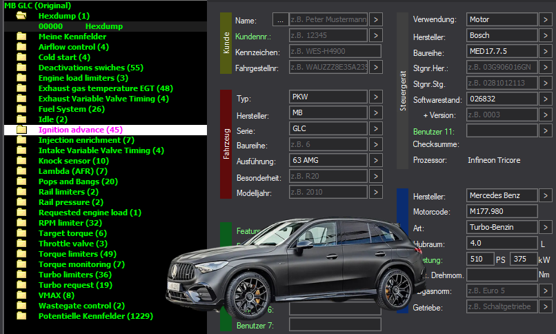This screenshot has width=556, height=334.
Task: Click the Hubraum 4.0 field
Action: (502, 243)
